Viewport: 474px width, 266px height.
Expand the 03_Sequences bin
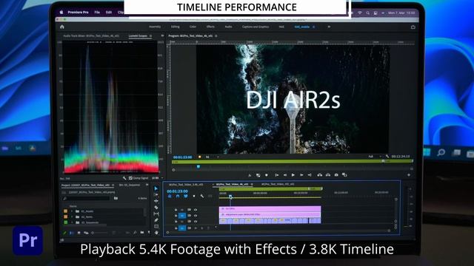pos(72,222)
